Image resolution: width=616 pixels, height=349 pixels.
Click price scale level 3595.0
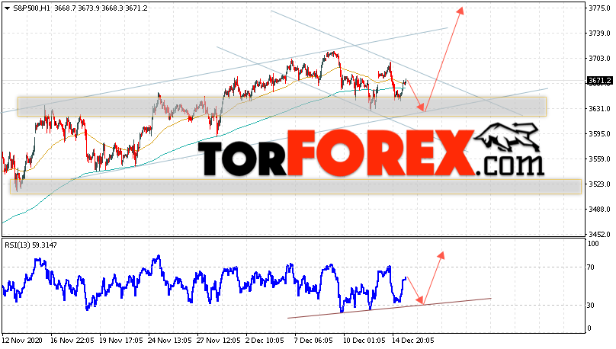599,134
